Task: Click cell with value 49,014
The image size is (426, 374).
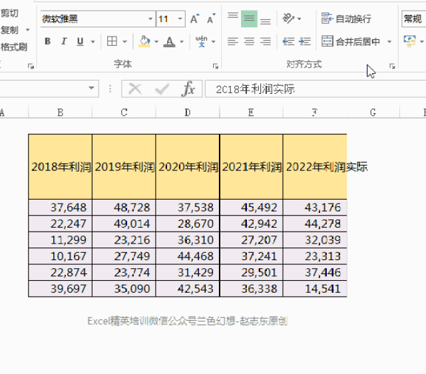Action: click(124, 224)
